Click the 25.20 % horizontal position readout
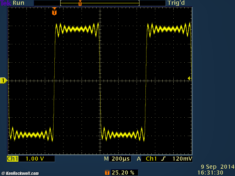Image resolution: width=235 pixels, height=176 pixels. pos(123,172)
